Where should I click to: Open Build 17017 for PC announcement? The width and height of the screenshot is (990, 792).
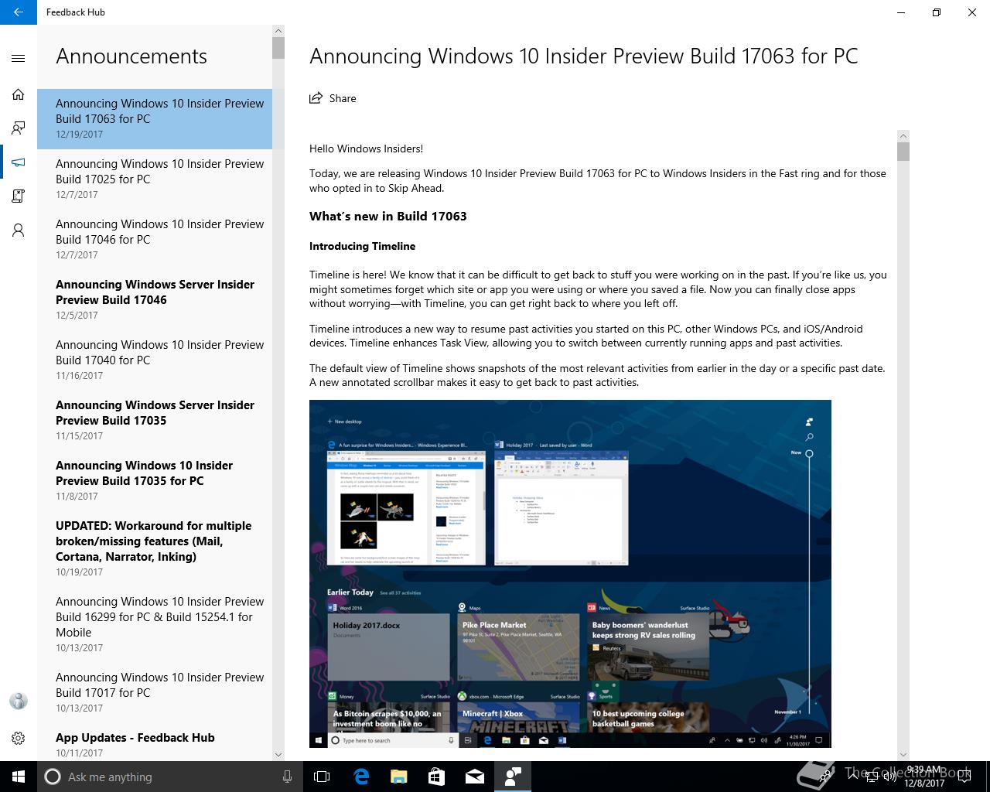(155, 692)
